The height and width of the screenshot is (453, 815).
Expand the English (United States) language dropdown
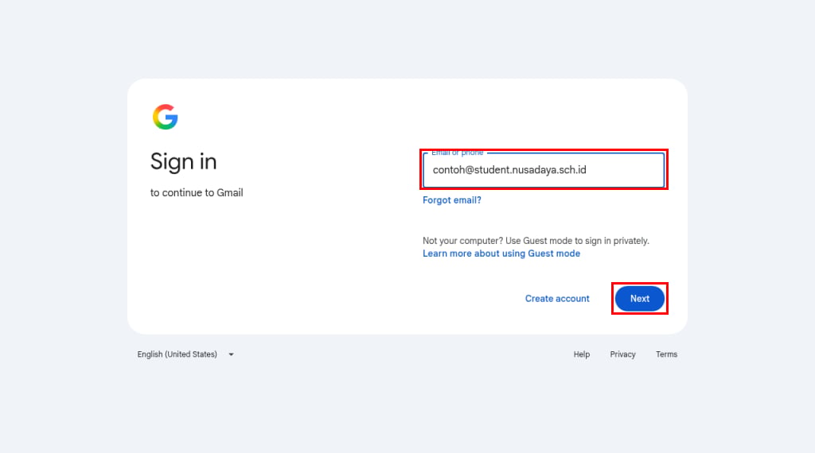[185, 354]
